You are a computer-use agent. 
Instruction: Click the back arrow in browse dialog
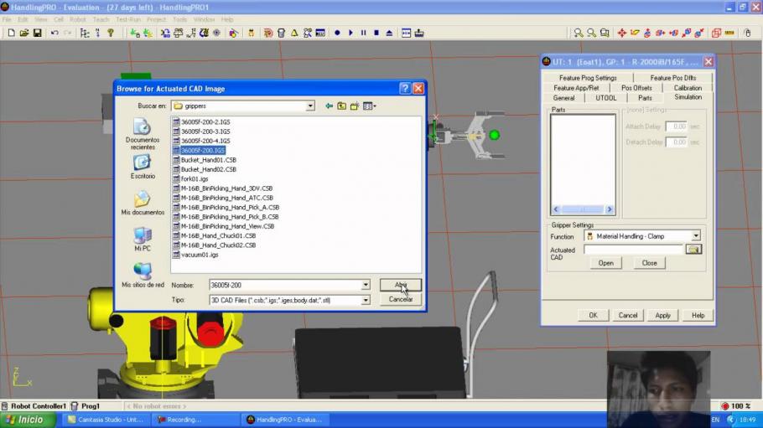329,106
